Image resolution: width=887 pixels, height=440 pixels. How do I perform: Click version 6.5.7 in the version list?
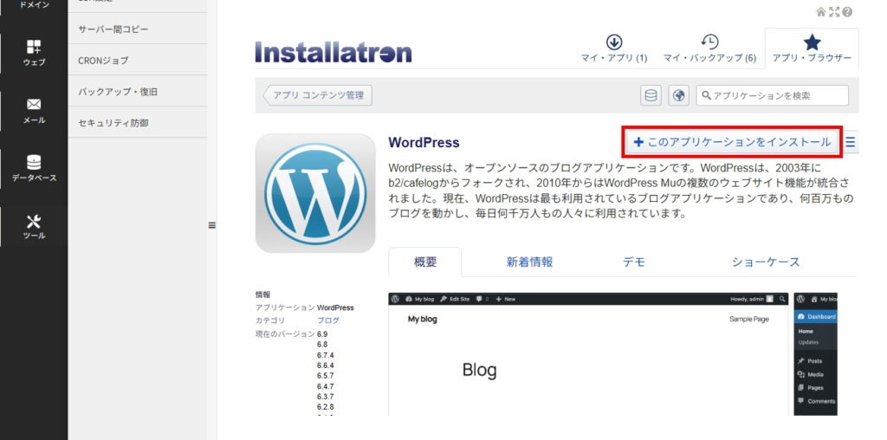pyautogui.click(x=326, y=376)
